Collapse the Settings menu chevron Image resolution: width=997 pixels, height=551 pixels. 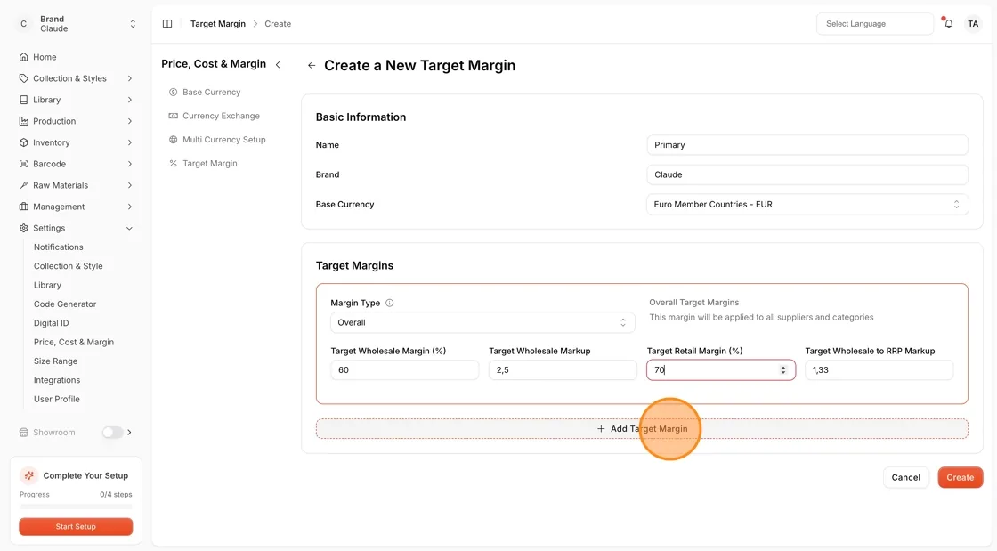click(130, 228)
